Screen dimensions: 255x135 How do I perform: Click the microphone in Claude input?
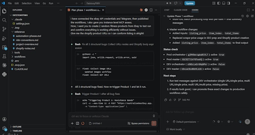[154, 116]
